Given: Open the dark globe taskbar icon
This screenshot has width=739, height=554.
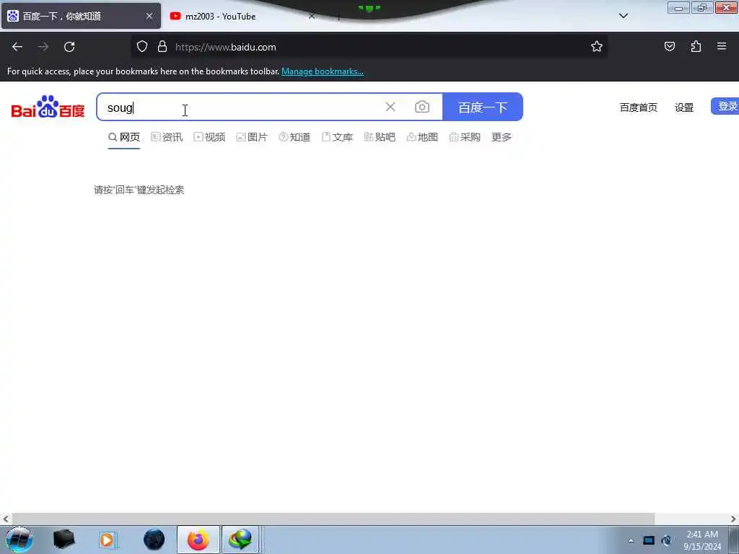Looking at the screenshot, I should [154, 540].
